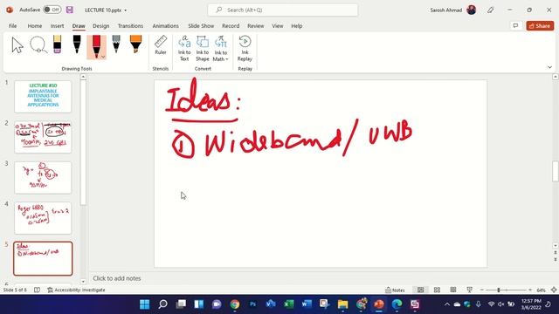This screenshot has height=314, width=559.
Task: Click the 'Slide 5 of 8' status indicator
Action: point(15,290)
